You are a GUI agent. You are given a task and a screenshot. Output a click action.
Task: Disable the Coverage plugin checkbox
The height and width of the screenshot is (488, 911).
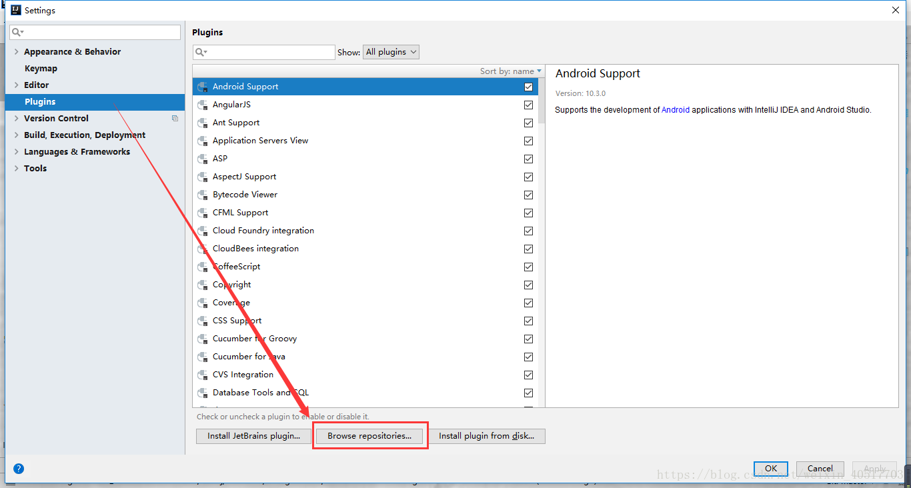click(x=528, y=303)
